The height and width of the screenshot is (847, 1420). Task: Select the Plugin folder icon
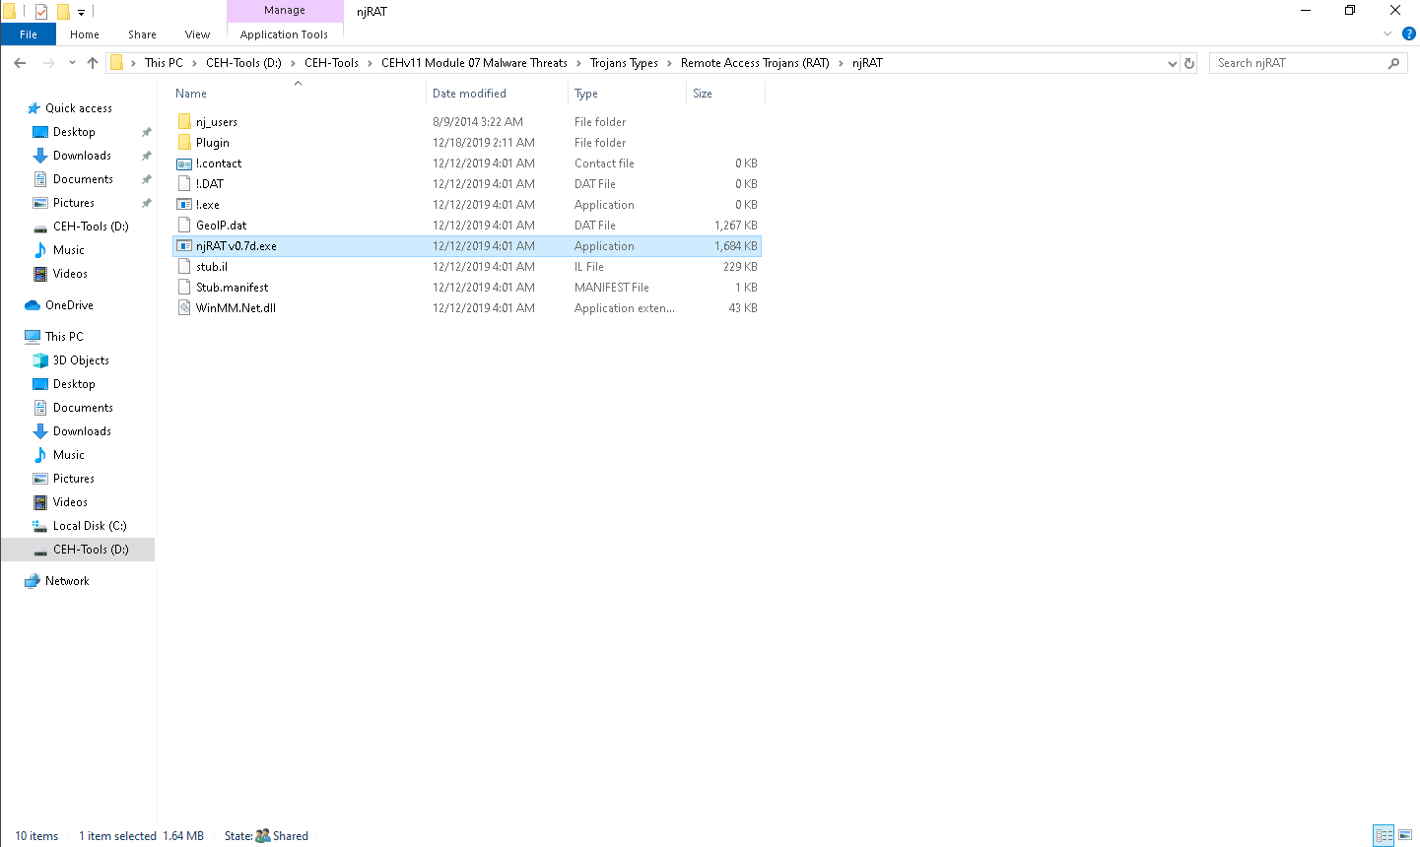pos(184,143)
